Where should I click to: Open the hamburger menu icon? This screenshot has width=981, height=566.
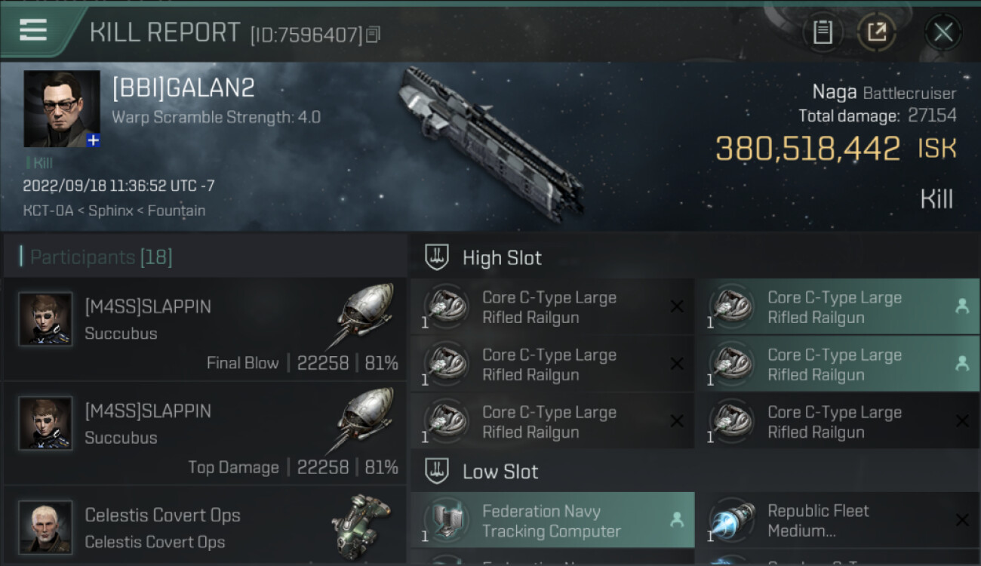(x=33, y=30)
